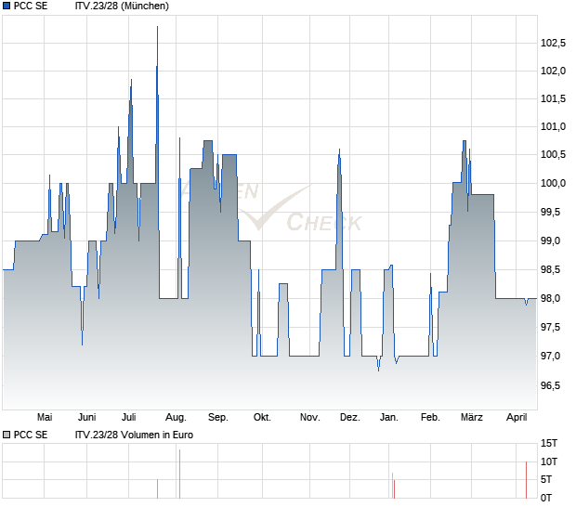This screenshot has height=507, width=576.
Task: Click the blue PCC SE legend swatch
Action: point(7,6)
